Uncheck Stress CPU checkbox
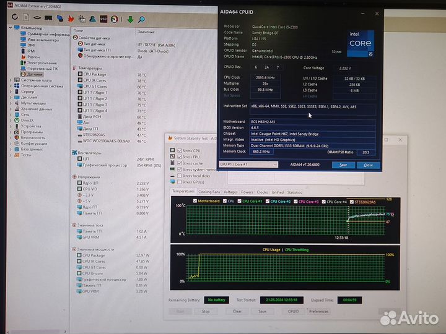Screen dimensions: 446x334 180,150
